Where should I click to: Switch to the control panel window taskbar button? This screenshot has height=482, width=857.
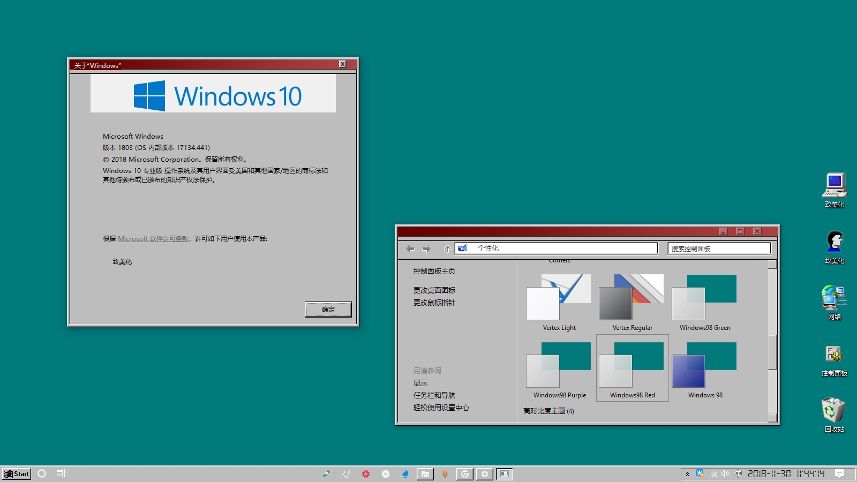tap(505, 474)
